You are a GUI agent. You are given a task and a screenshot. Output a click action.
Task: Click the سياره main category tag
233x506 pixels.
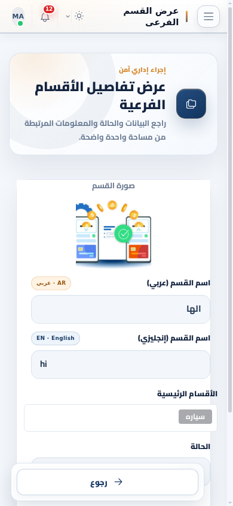(x=195, y=417)
